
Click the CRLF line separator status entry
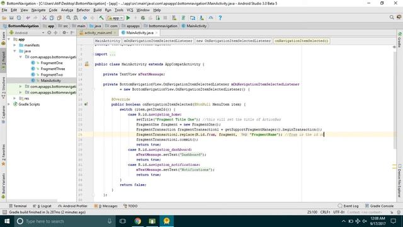(326, 212)
